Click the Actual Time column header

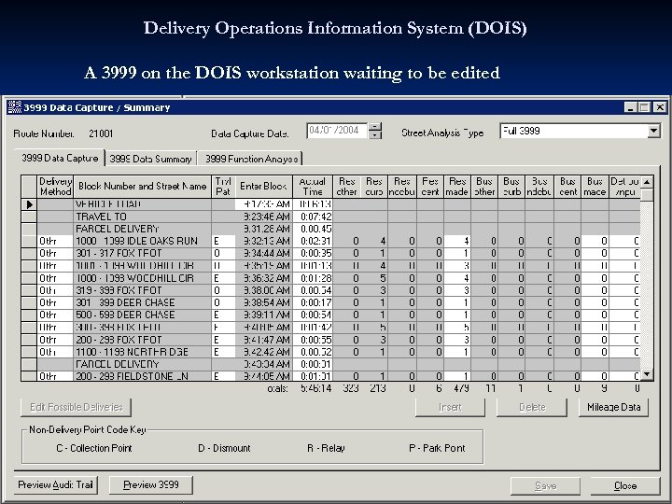(313, 187)
